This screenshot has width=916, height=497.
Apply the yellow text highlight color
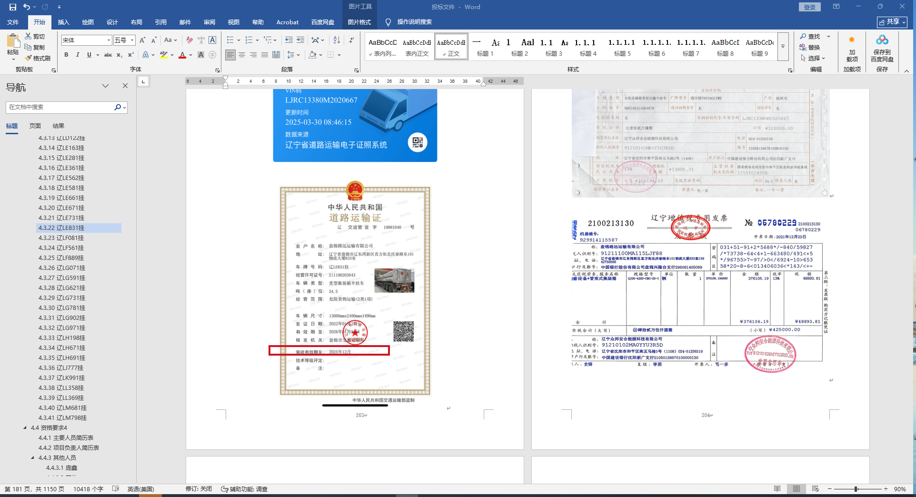coord(163,55)
